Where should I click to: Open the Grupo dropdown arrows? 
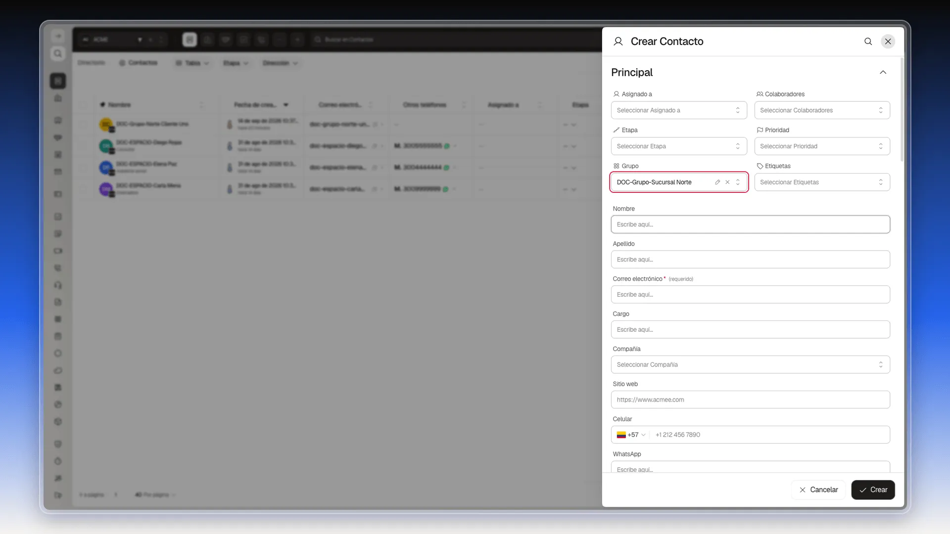pyautogui.click(x=738, y=182)
